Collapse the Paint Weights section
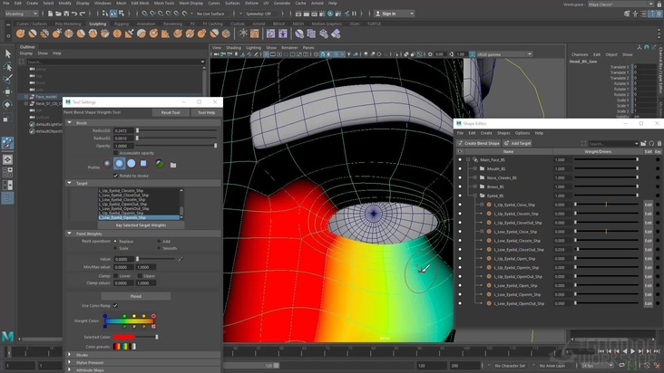 (x=70, y=234)
